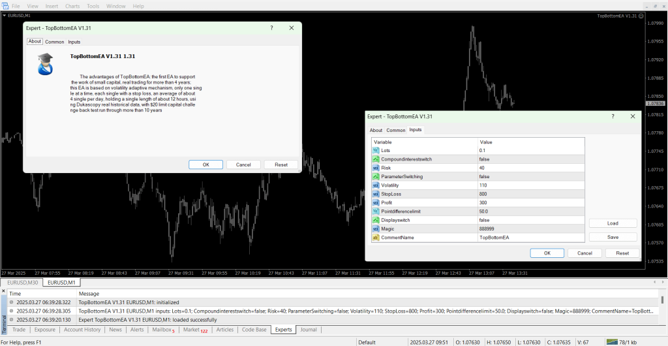Click the help question mark in the About dialog
668x346 pixels.
point(272,27)
